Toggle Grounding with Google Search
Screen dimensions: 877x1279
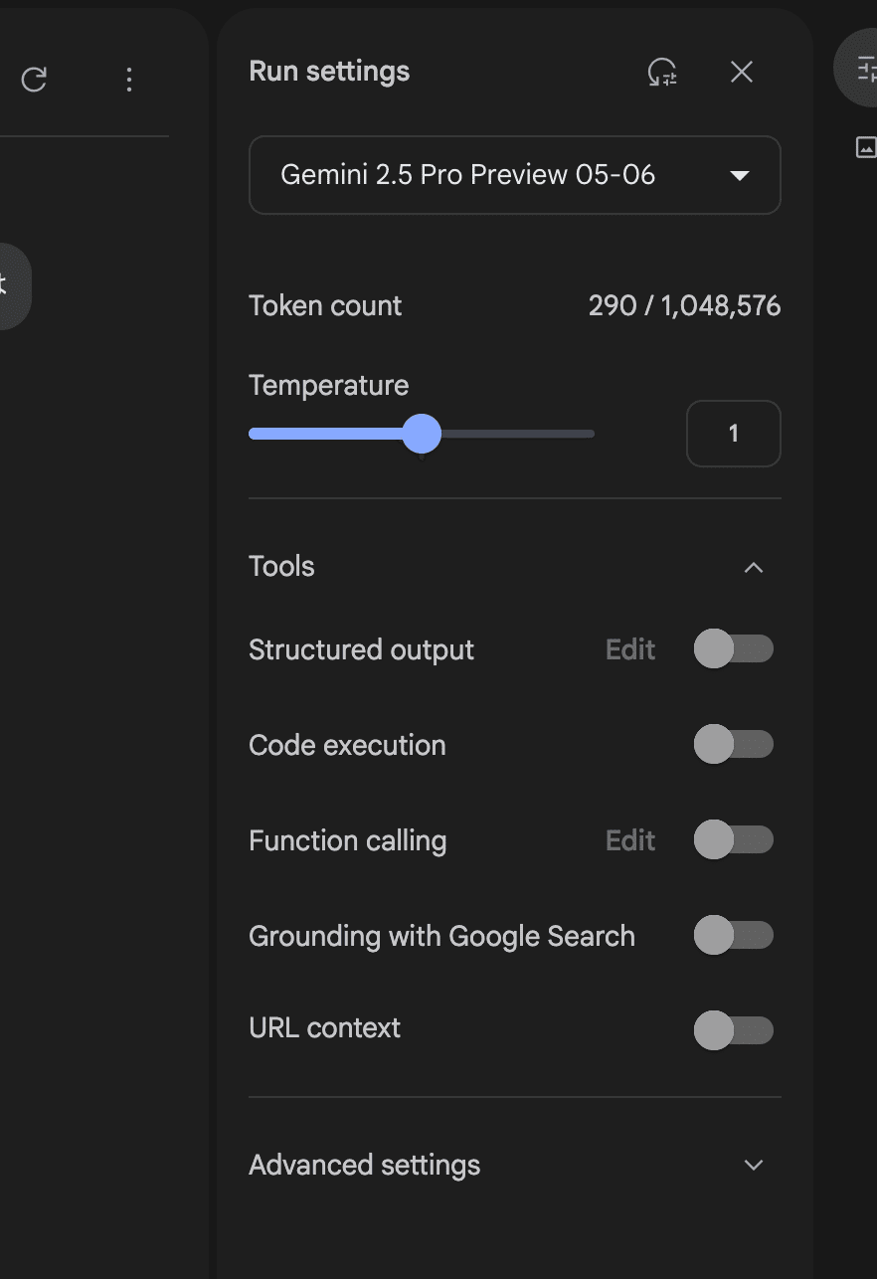tap(734, 936)
